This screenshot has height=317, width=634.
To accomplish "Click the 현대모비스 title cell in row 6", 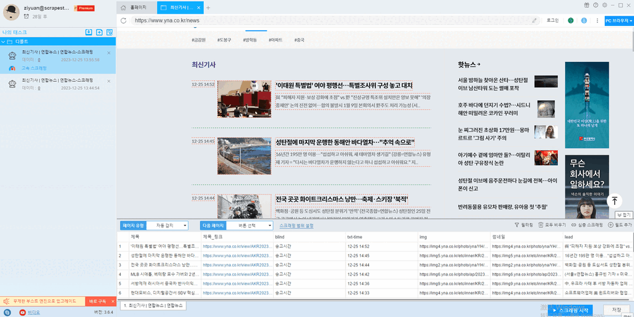I will tap(165, 292).
